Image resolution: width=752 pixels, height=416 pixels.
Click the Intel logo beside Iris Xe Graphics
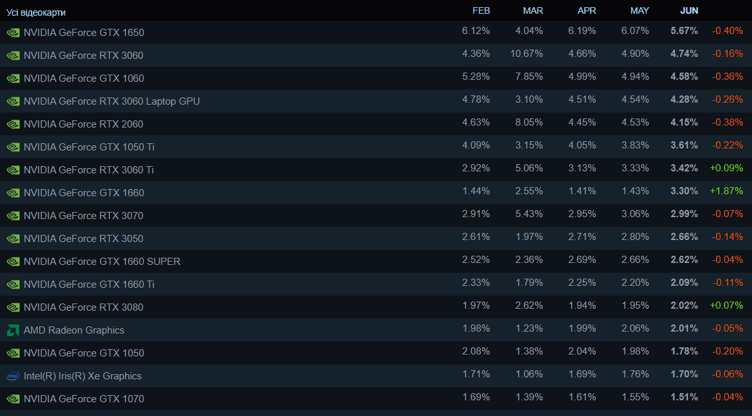(x=13, y=376)
